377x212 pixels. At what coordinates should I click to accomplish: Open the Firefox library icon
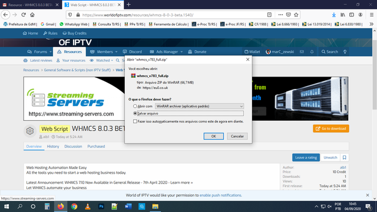pos(343,15)
